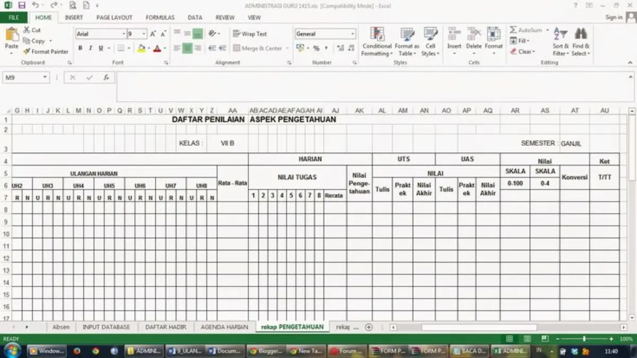Switch to DATA tab
This screenshot has height=358, width=637.
click(195, 18)
